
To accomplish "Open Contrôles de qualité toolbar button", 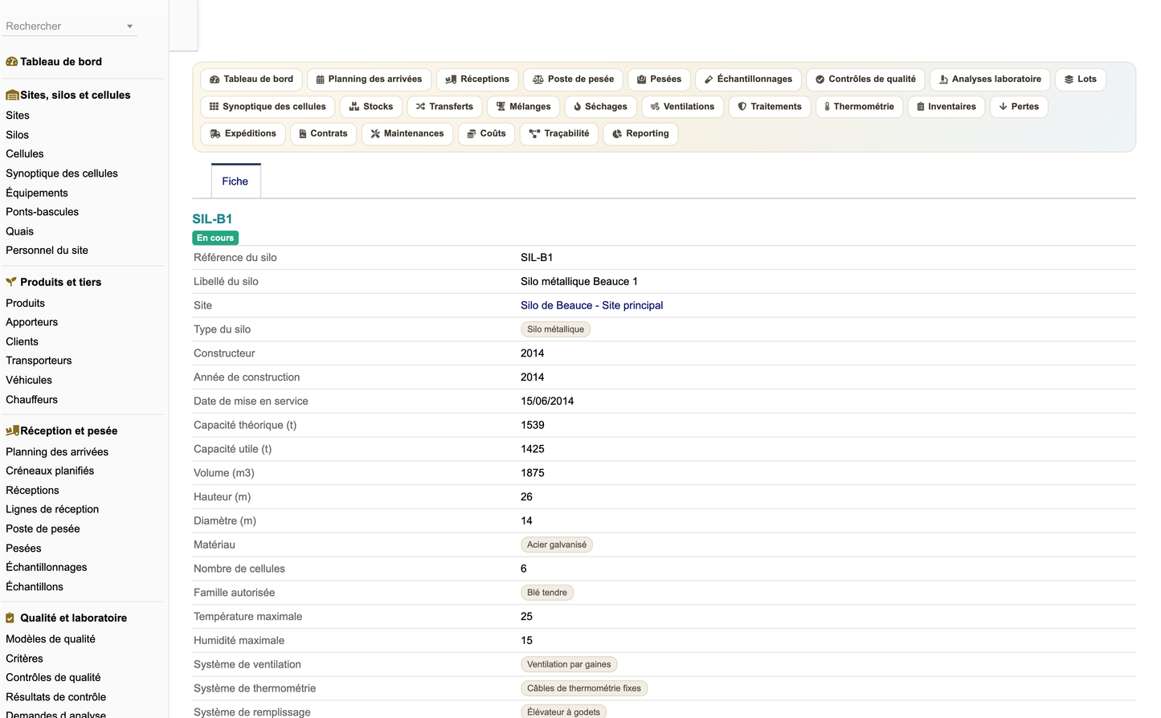I will coord(865,80).
